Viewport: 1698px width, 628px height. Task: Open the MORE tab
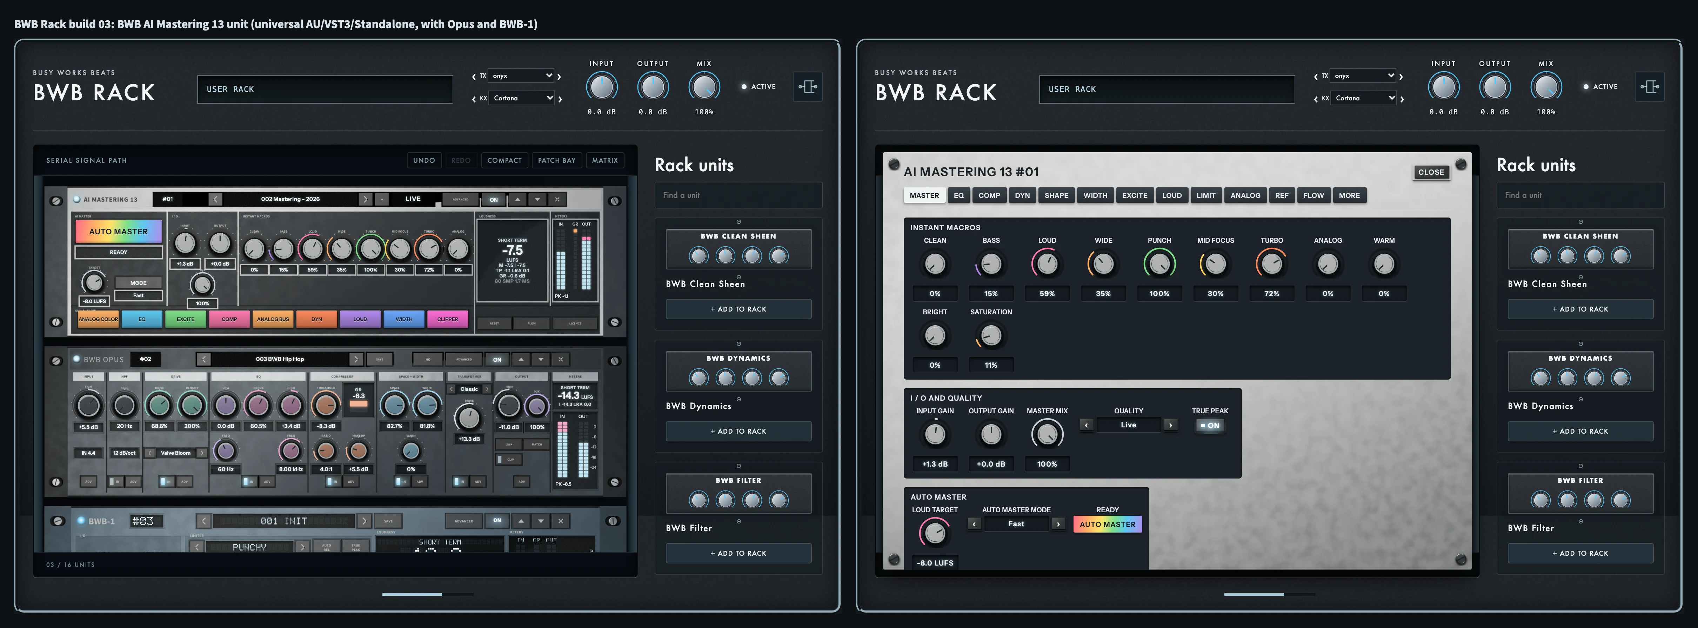[x=1349, y=196]
